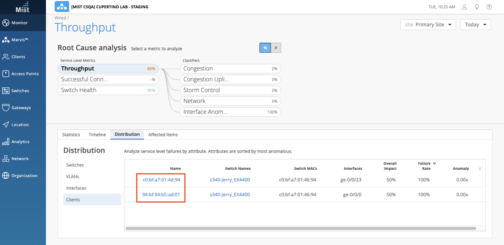Image resolution: width=504 pixels, height=245 pixels.
Task: Open client c0:bf:a7:01:4d:94 link
Action: pos(161,180)
